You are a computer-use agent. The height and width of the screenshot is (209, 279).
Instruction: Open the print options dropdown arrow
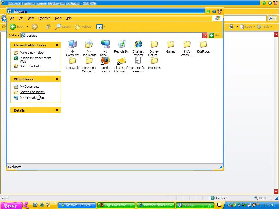click(237, 27)
